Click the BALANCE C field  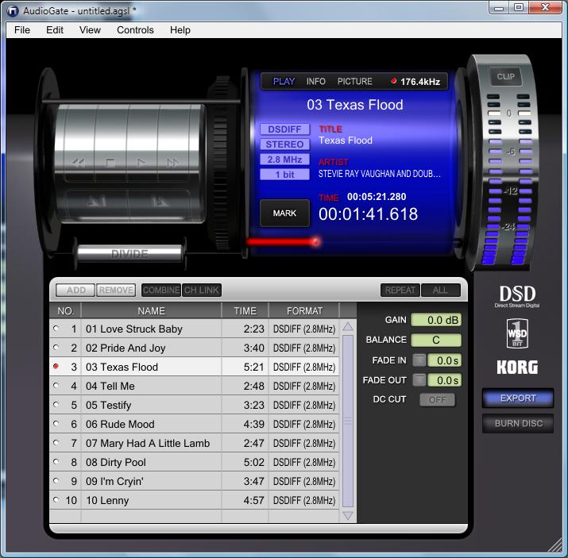pyautogui.click(x=436, y=340)
